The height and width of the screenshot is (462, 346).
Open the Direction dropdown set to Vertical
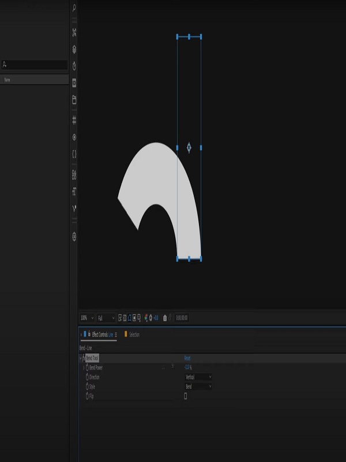(198, 377)
